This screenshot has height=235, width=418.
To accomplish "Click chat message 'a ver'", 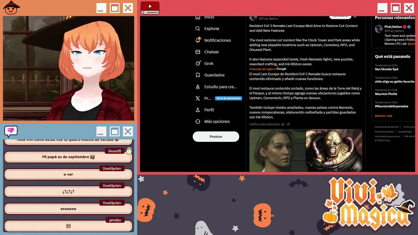I will pos(68,174).
